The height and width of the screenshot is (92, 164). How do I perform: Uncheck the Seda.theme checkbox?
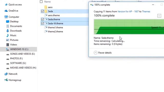click(x=43, y=19)
